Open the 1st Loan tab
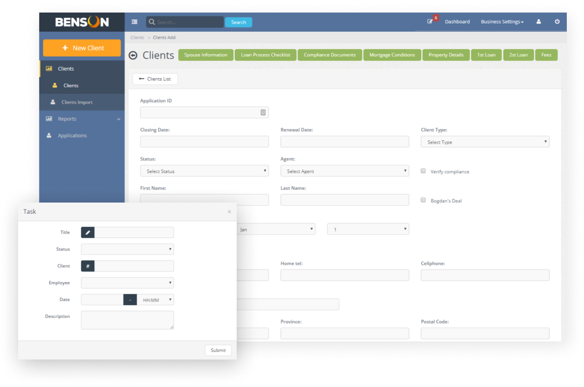 coord(486,55)
